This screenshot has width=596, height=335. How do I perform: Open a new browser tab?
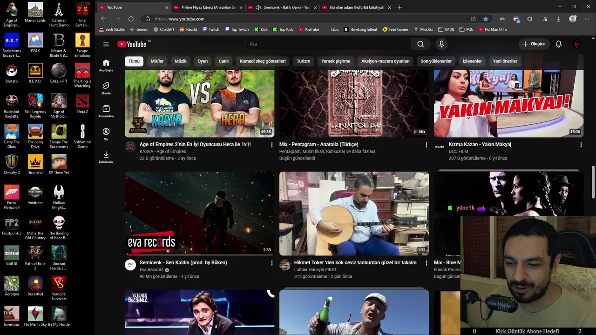[x=400, y=7]
